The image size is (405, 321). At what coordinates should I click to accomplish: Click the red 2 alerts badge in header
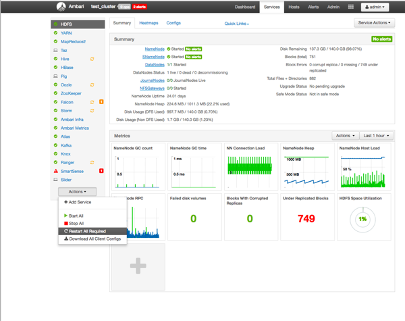(x=140, y=7)
